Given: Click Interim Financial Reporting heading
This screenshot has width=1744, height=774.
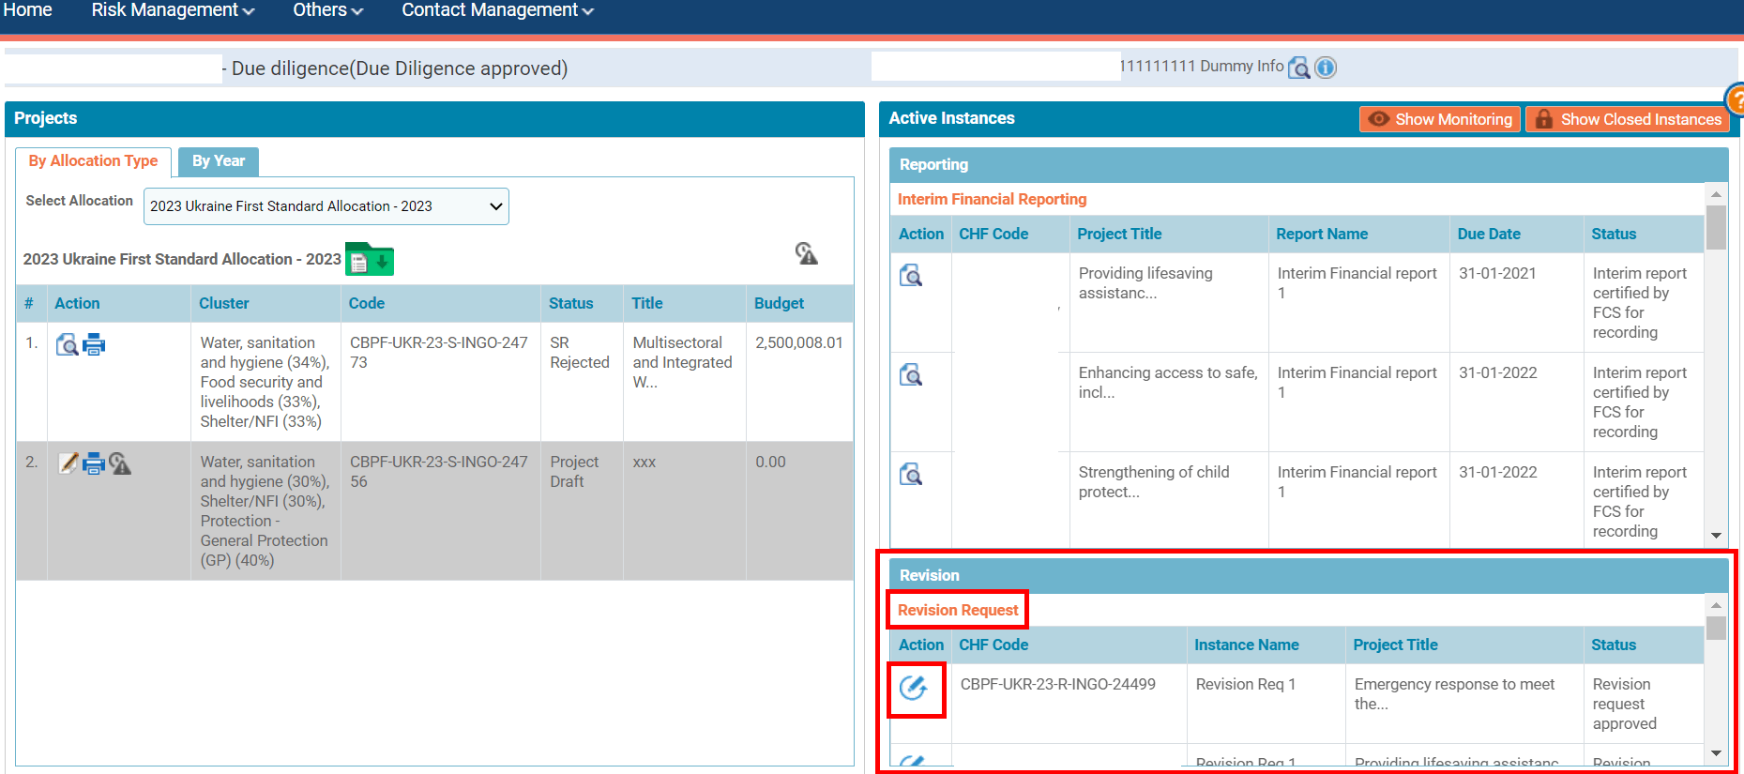Looking at the screenshot, I should [x=992, y=199].
